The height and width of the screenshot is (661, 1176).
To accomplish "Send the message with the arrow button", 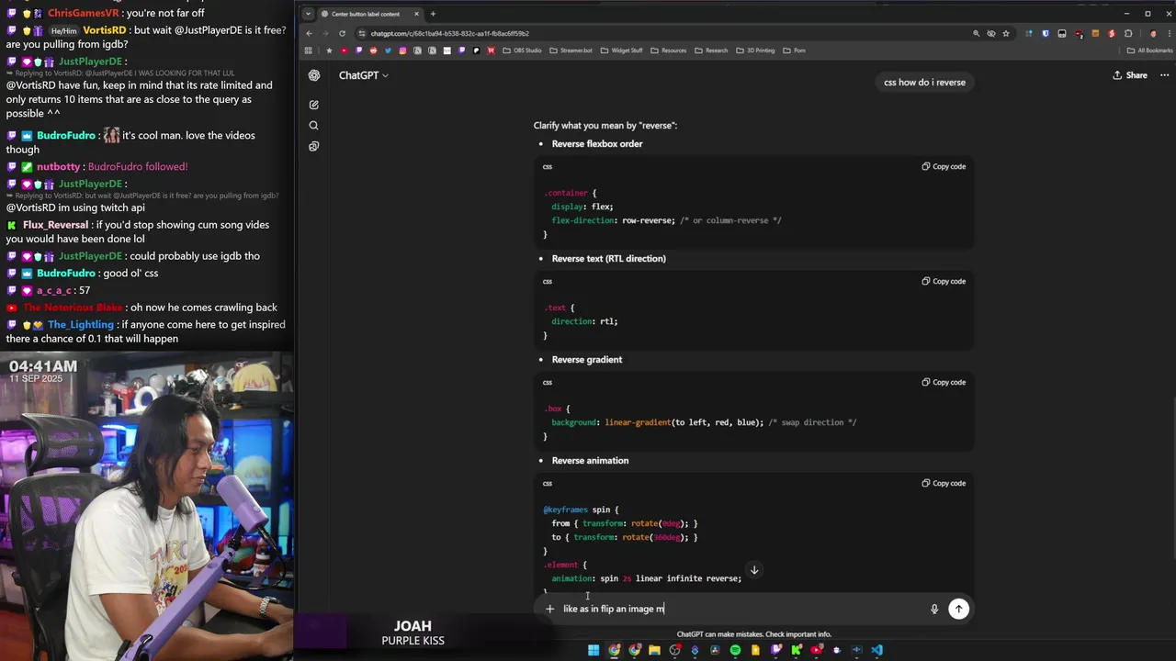I will point(958,609).
